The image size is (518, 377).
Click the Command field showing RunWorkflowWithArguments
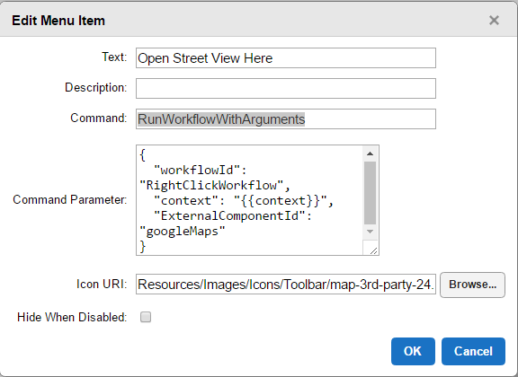point(286,119)
